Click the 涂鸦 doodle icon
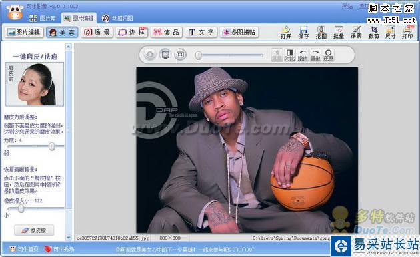The height and width of the screenshot is (257, 420). [356, 32]
